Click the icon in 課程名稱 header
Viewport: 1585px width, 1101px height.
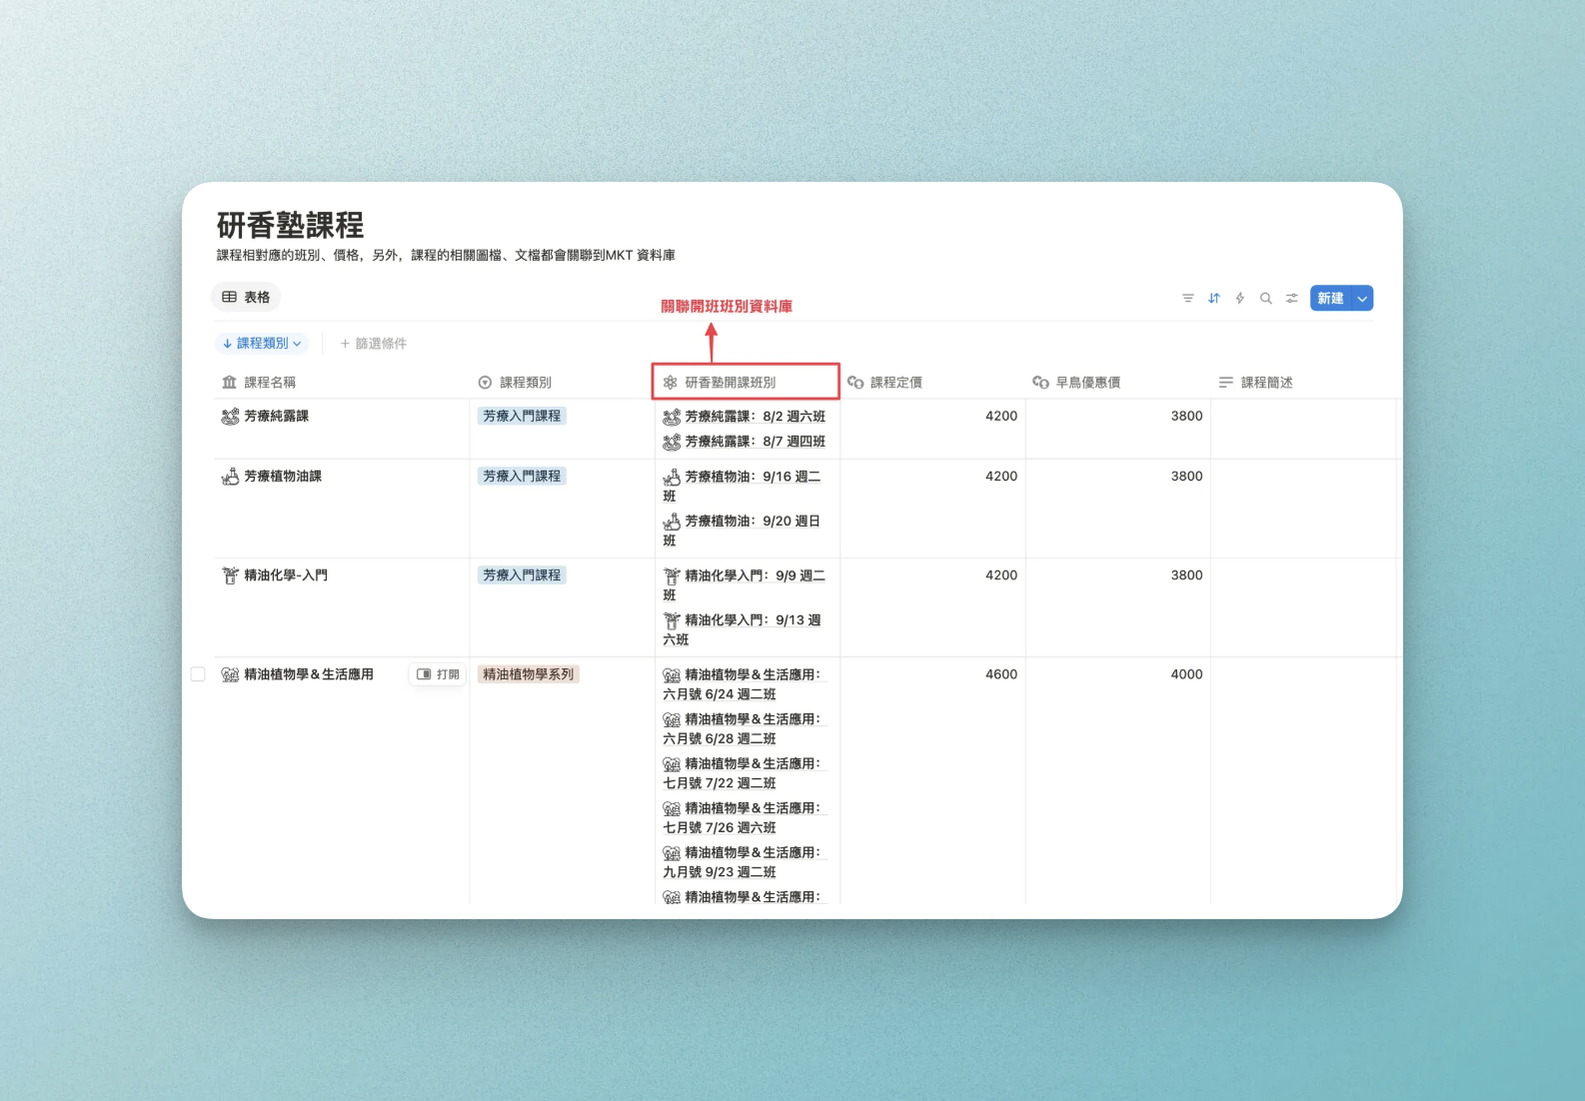click(x=229, y=382)
